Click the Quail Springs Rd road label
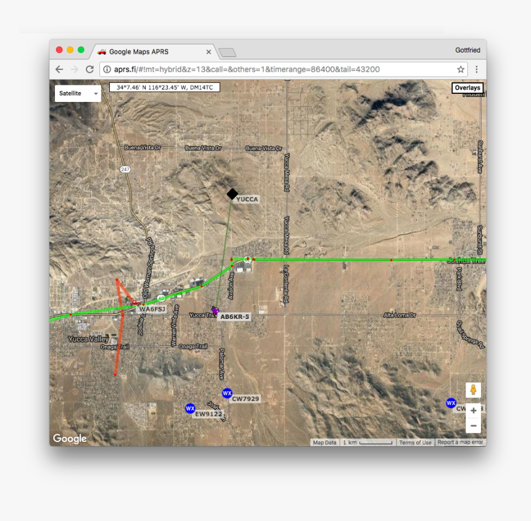Viewport: 531px width, 521px height. (471, 334)
